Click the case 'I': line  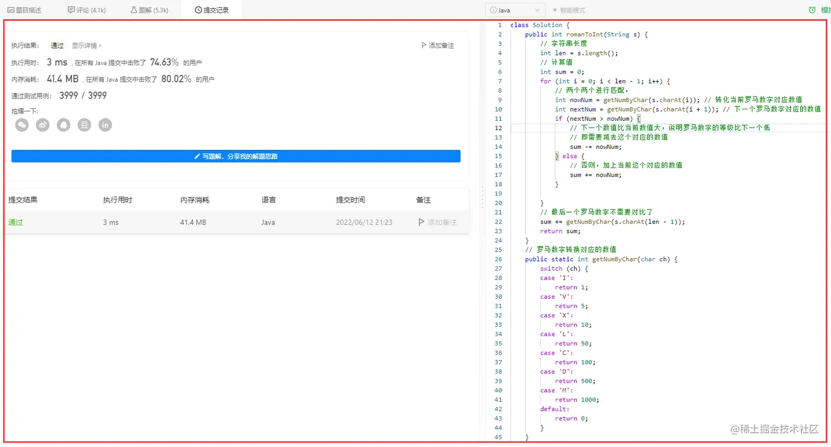pyautogui.click(x=556, y=278)
